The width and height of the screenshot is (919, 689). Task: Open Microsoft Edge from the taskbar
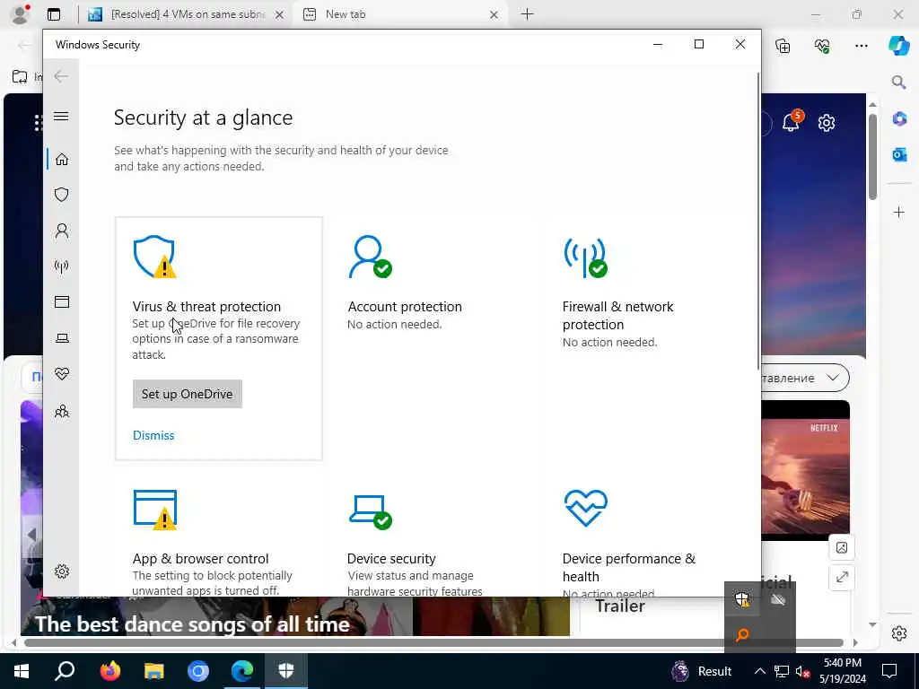point(242,670)
